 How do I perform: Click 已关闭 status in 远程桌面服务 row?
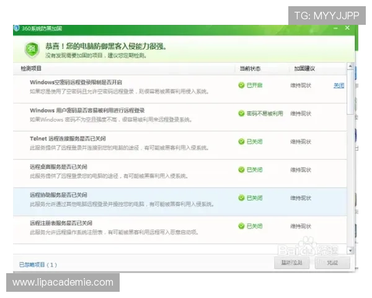(x=255, y=169)
